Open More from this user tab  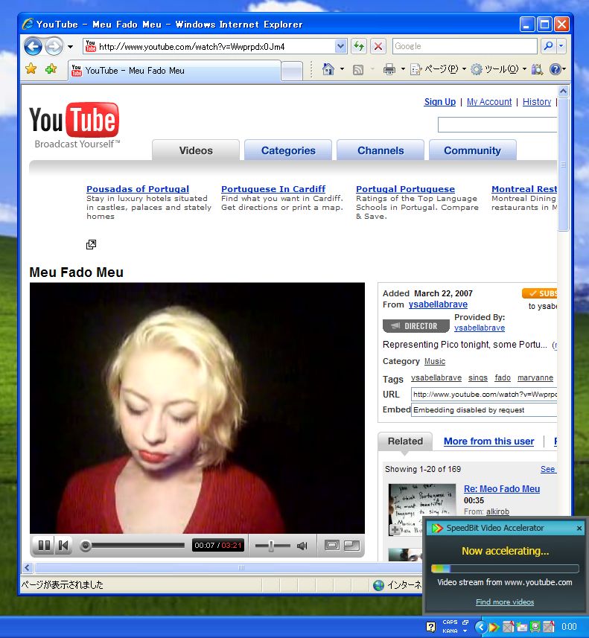[x=489, y=441]
